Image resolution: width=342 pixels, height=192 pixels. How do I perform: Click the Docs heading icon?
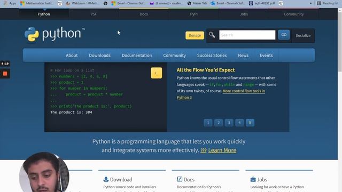pos(180,179)
